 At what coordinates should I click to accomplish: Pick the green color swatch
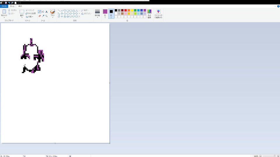click(x=135, y=10)
